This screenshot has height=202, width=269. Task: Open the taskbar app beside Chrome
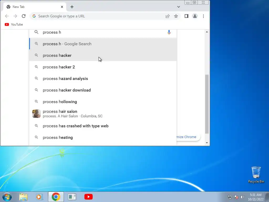(72, 197)
